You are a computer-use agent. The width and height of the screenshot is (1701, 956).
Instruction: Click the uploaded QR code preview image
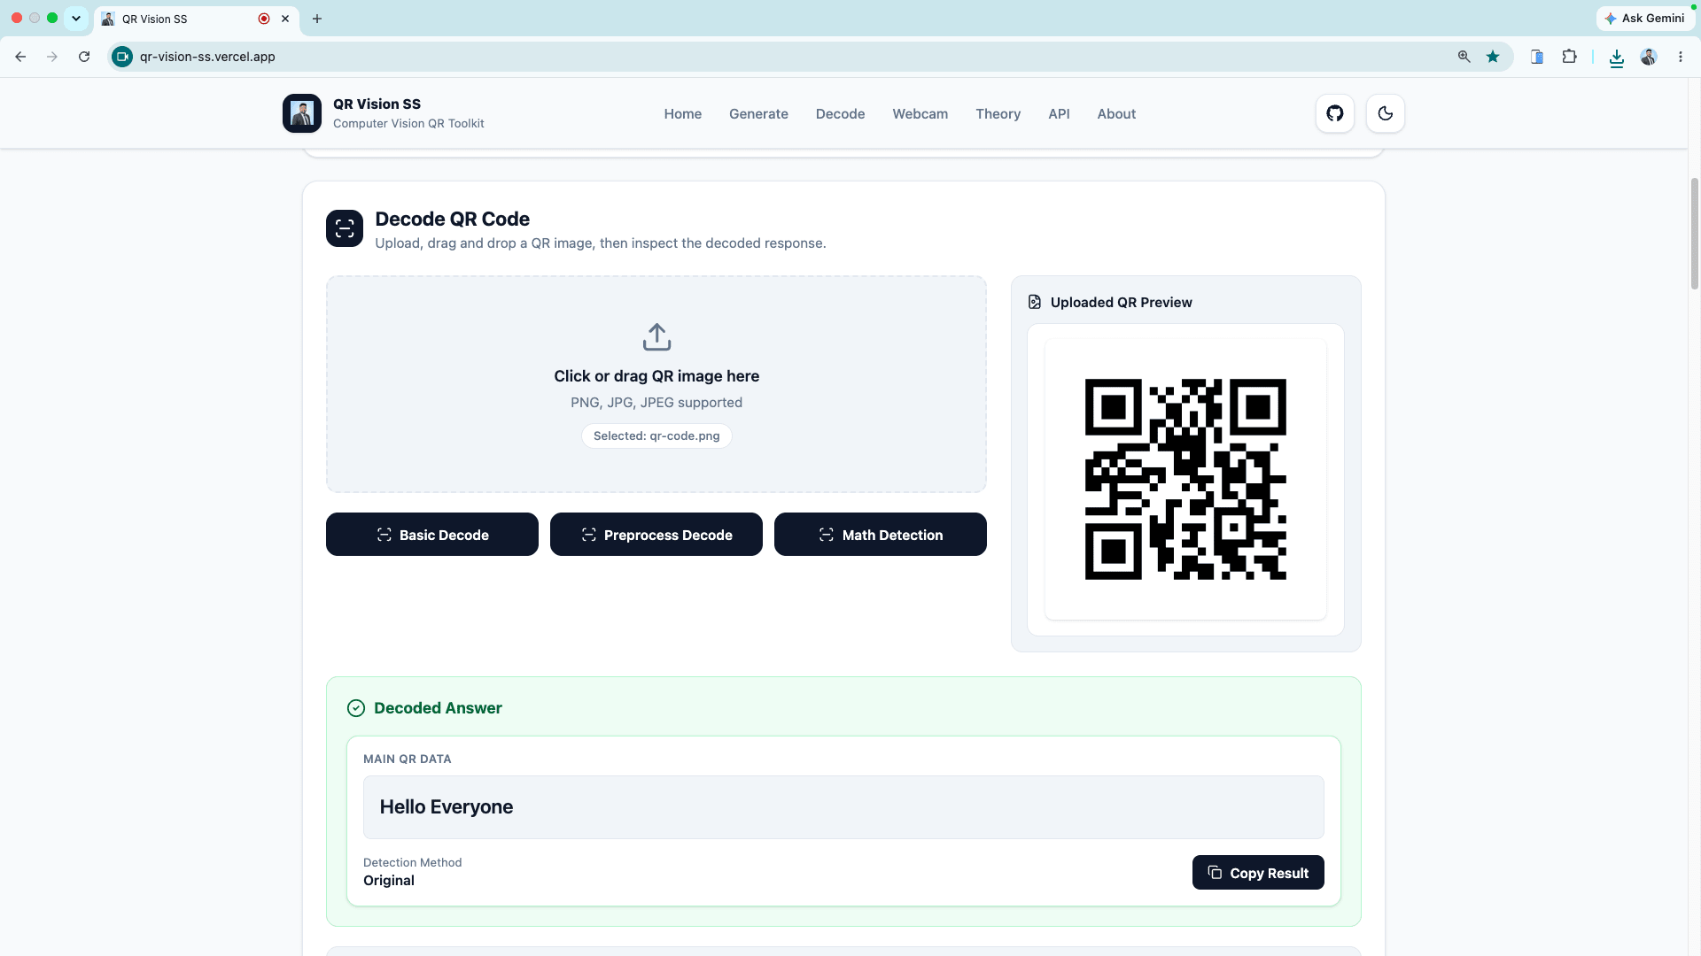pyautogui.click(x=1185, y=479)
